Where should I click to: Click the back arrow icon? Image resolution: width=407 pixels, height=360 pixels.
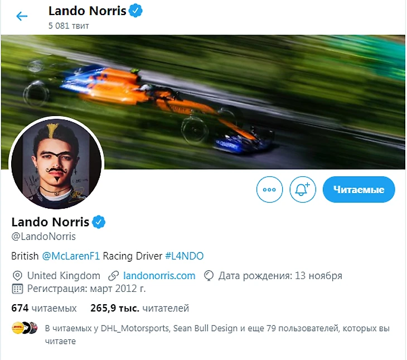pos(22,16)
